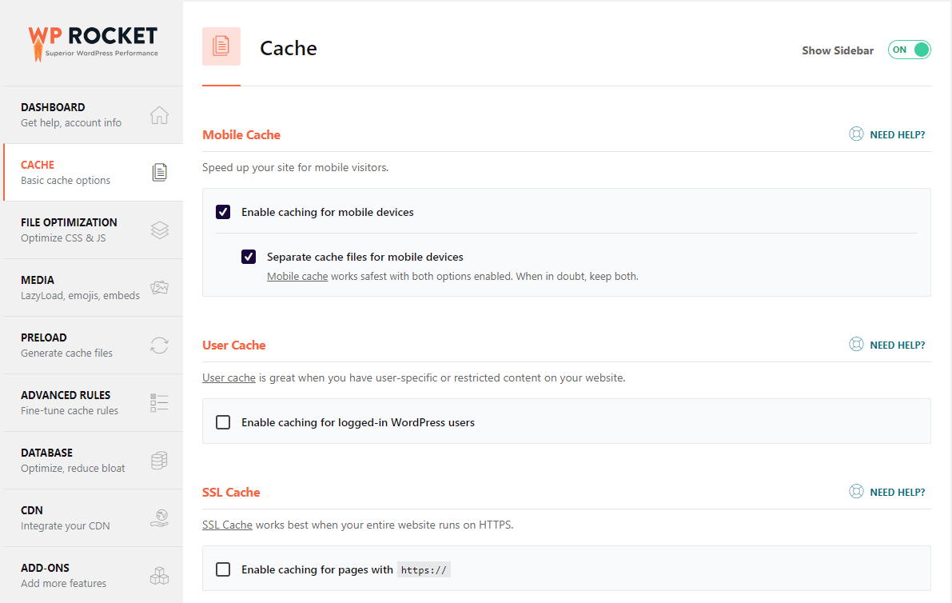952x603 pixels.
Task: Open the Add-ons section
Action: [94, 575]
